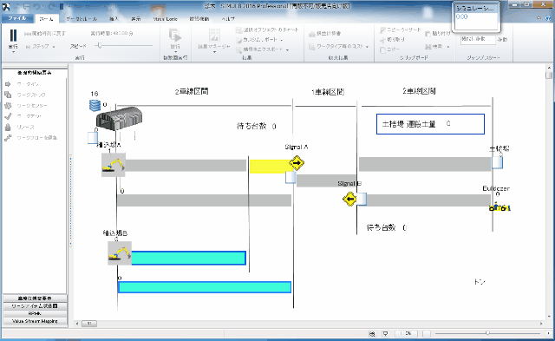Click the jump start search input field

(478, 39)
